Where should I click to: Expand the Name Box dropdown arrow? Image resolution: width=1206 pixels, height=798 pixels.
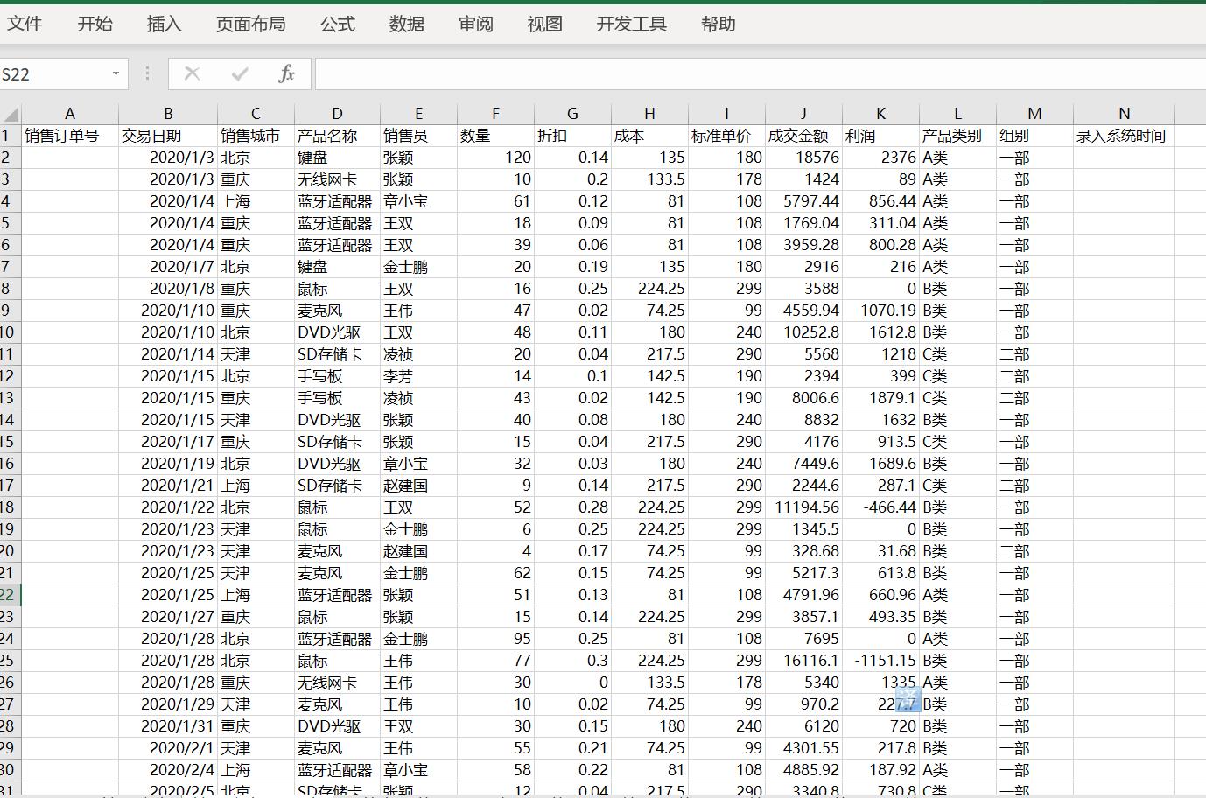point(116,74)
